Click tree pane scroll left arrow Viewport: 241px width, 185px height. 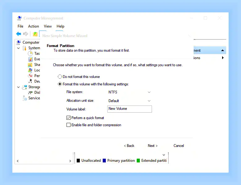pos(18,161)
